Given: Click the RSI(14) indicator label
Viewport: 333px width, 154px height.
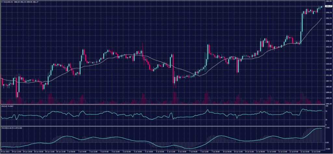Looking at the screenshot, I should coord(4,106).
